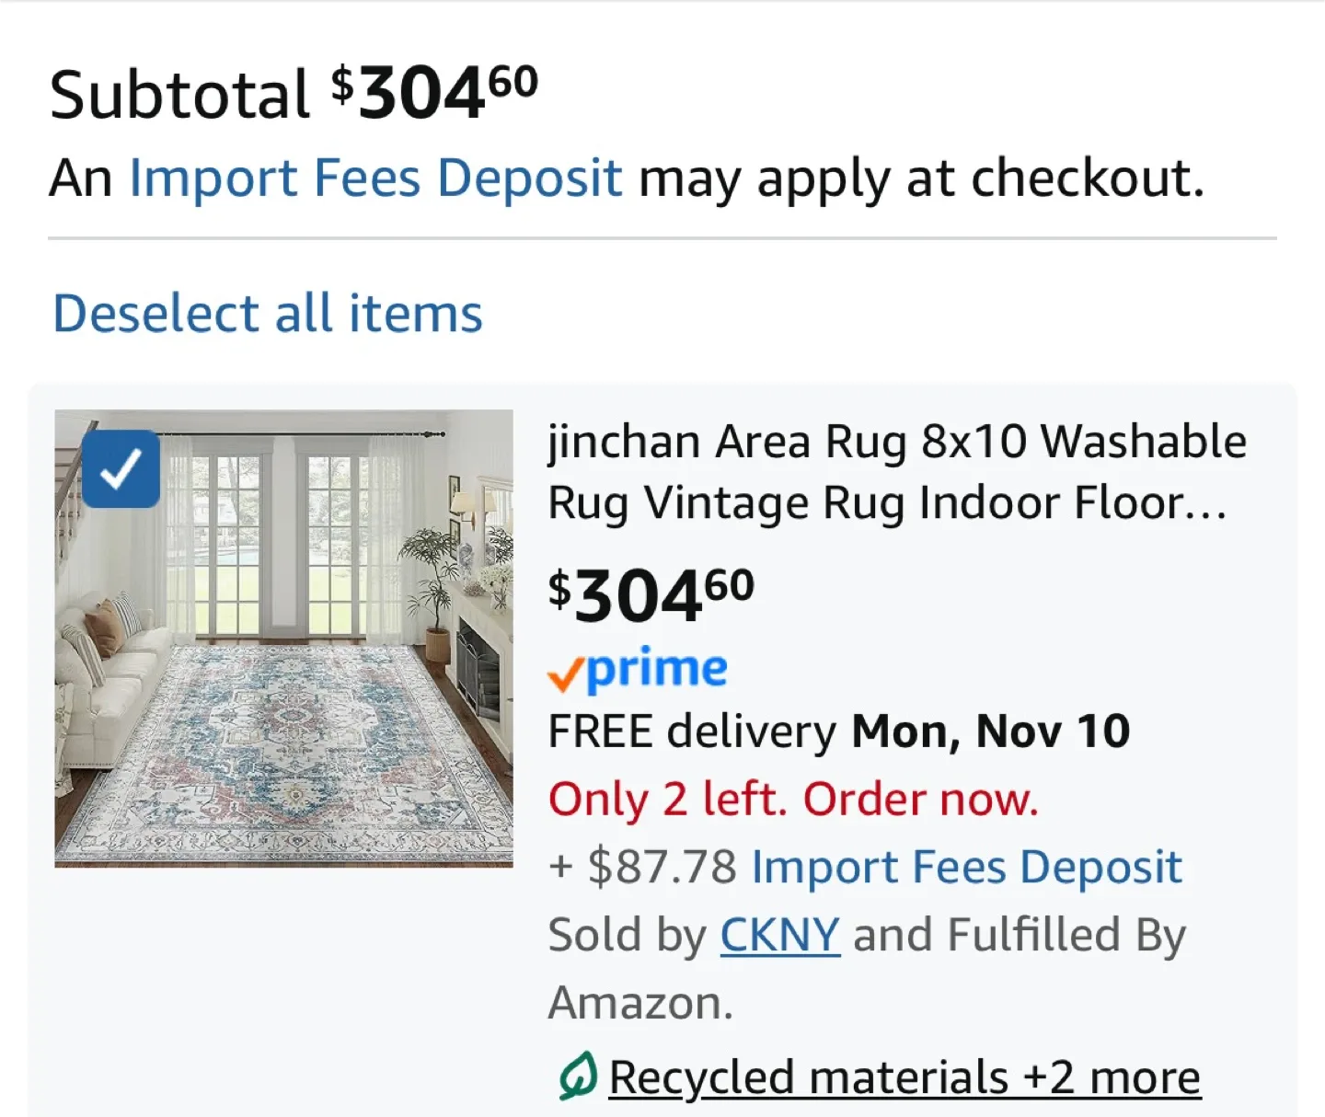Open the rug product image
The image size is (1325, 1117).
tap(282, 639)
